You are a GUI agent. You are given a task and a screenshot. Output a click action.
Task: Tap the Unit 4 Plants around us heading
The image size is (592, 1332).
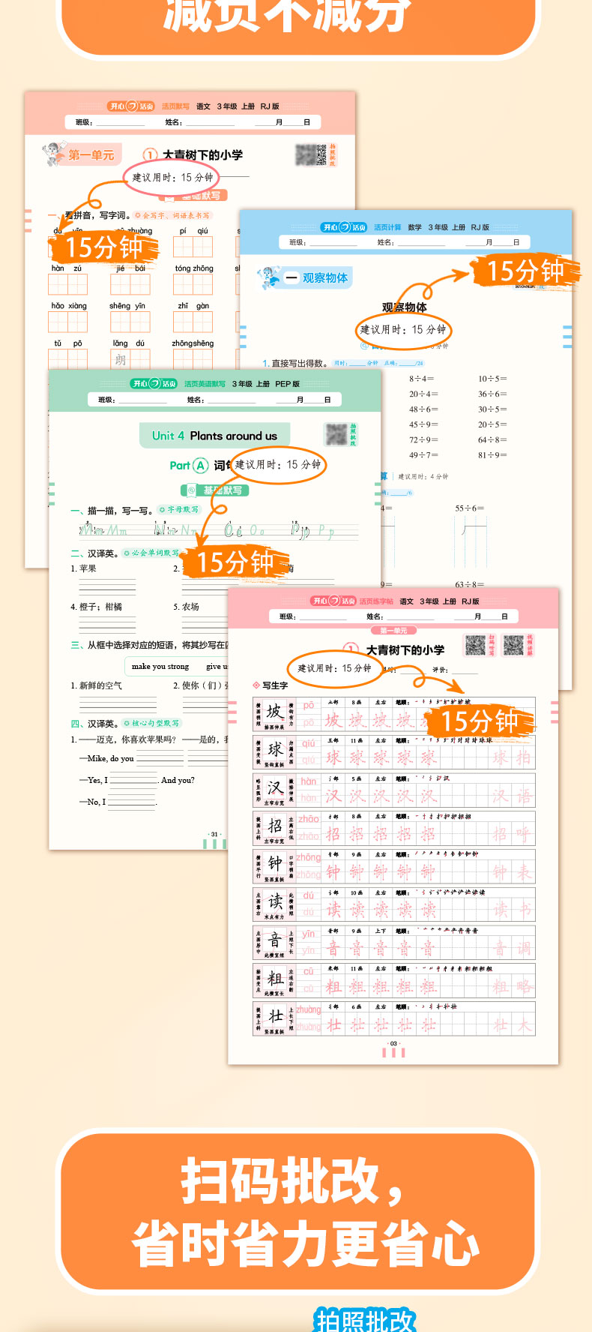(x=214, y=436)
